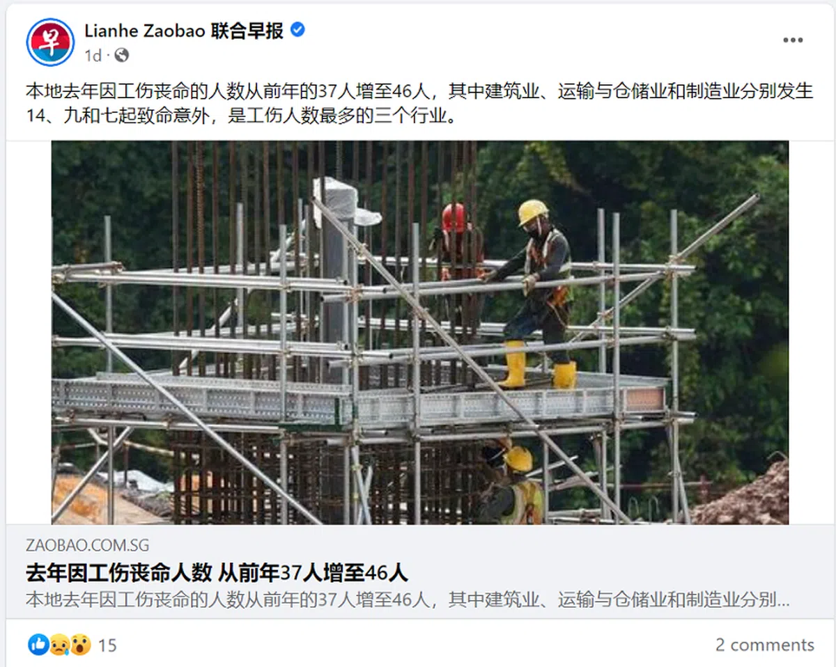836x667 pixels.
Task: Open the three-dot post options menu
Action: tap(793, 40)
